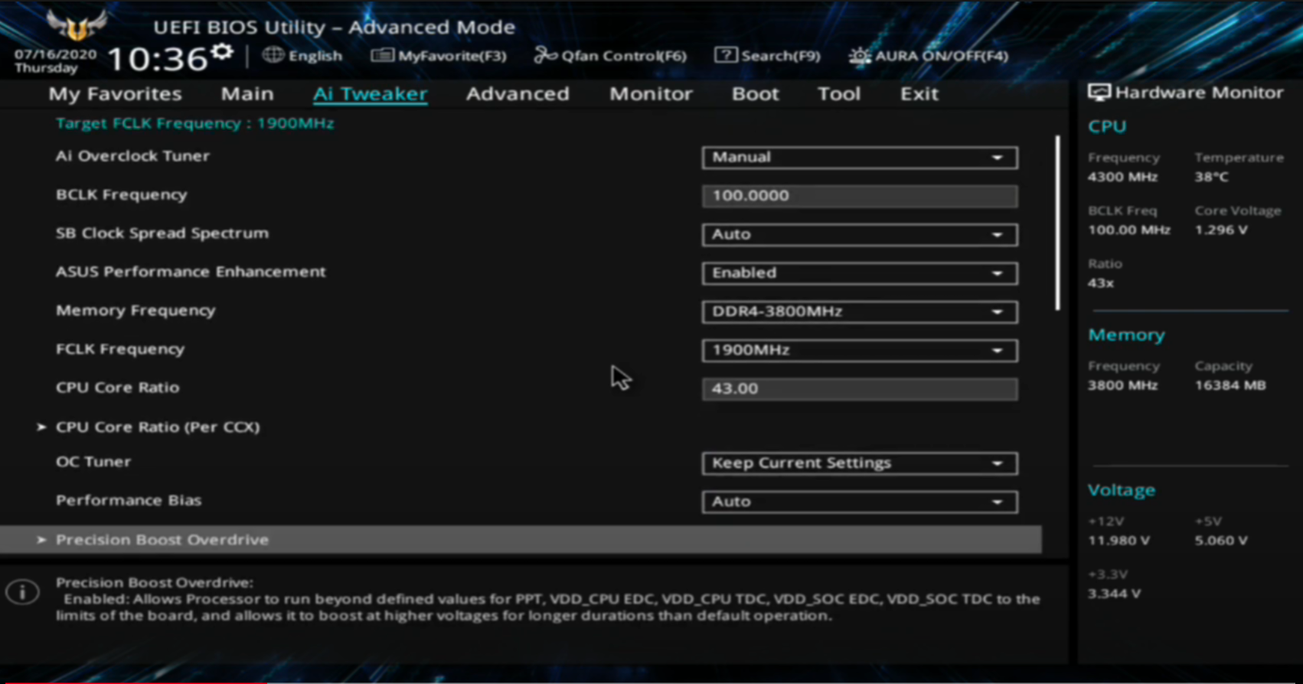The width and height of the screenshot is (1303, 684).
Task: Click the ASUS TUF logo
Action: coord(75,25)
